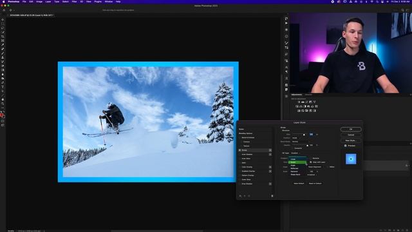Add a Hue/Saturation adjustment layer
The width and height of the screenshot is (412, 232).
click(297, 106)
